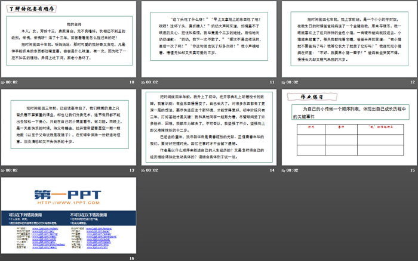Image resolution: width=418 pixels, height=261 pixels.
Task: Click the 了解传记要有顺序 title on slide 10
Action: tap(32, 9)
